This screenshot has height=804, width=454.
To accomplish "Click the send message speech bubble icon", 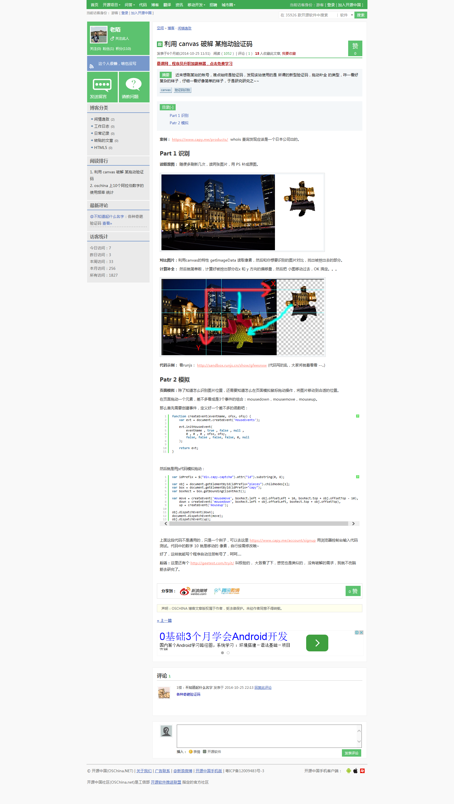I will pos(102,85).
